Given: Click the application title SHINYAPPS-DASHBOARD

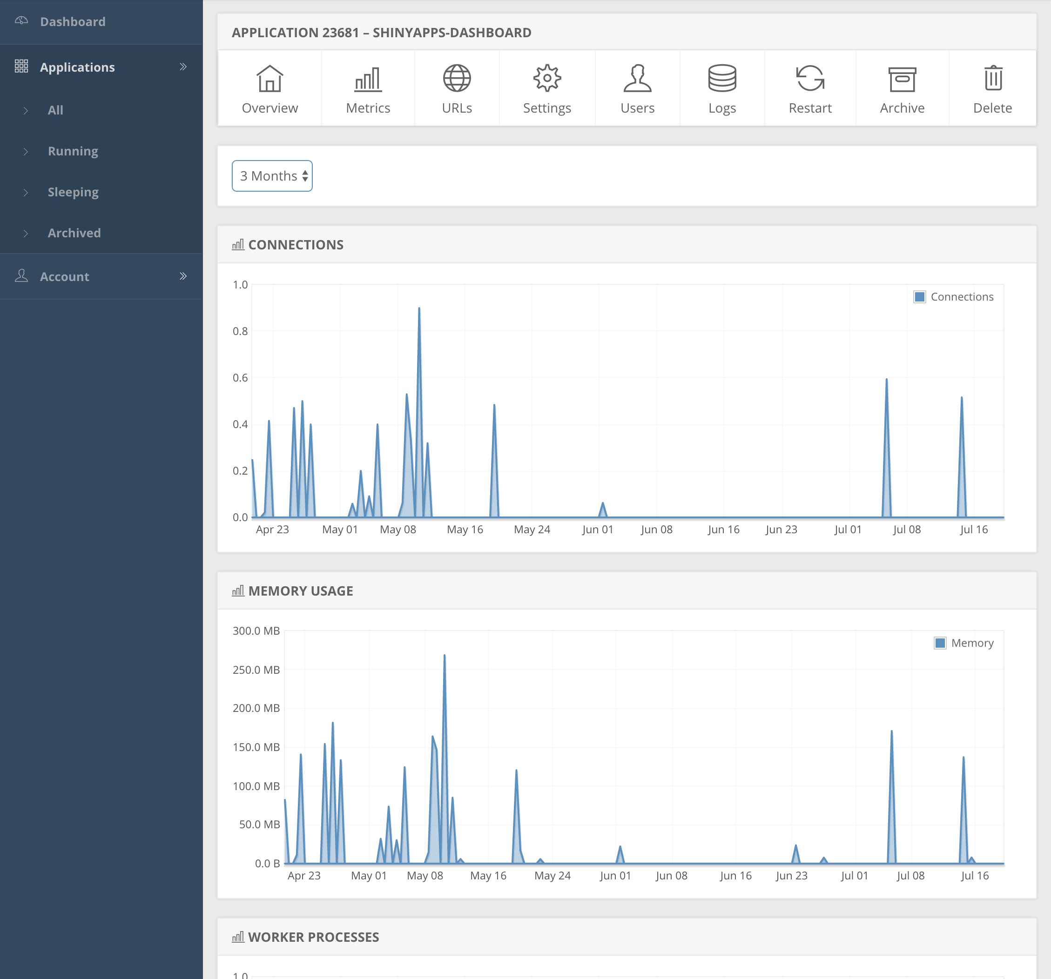Looking at the screenshot, I should click(452, 32).
